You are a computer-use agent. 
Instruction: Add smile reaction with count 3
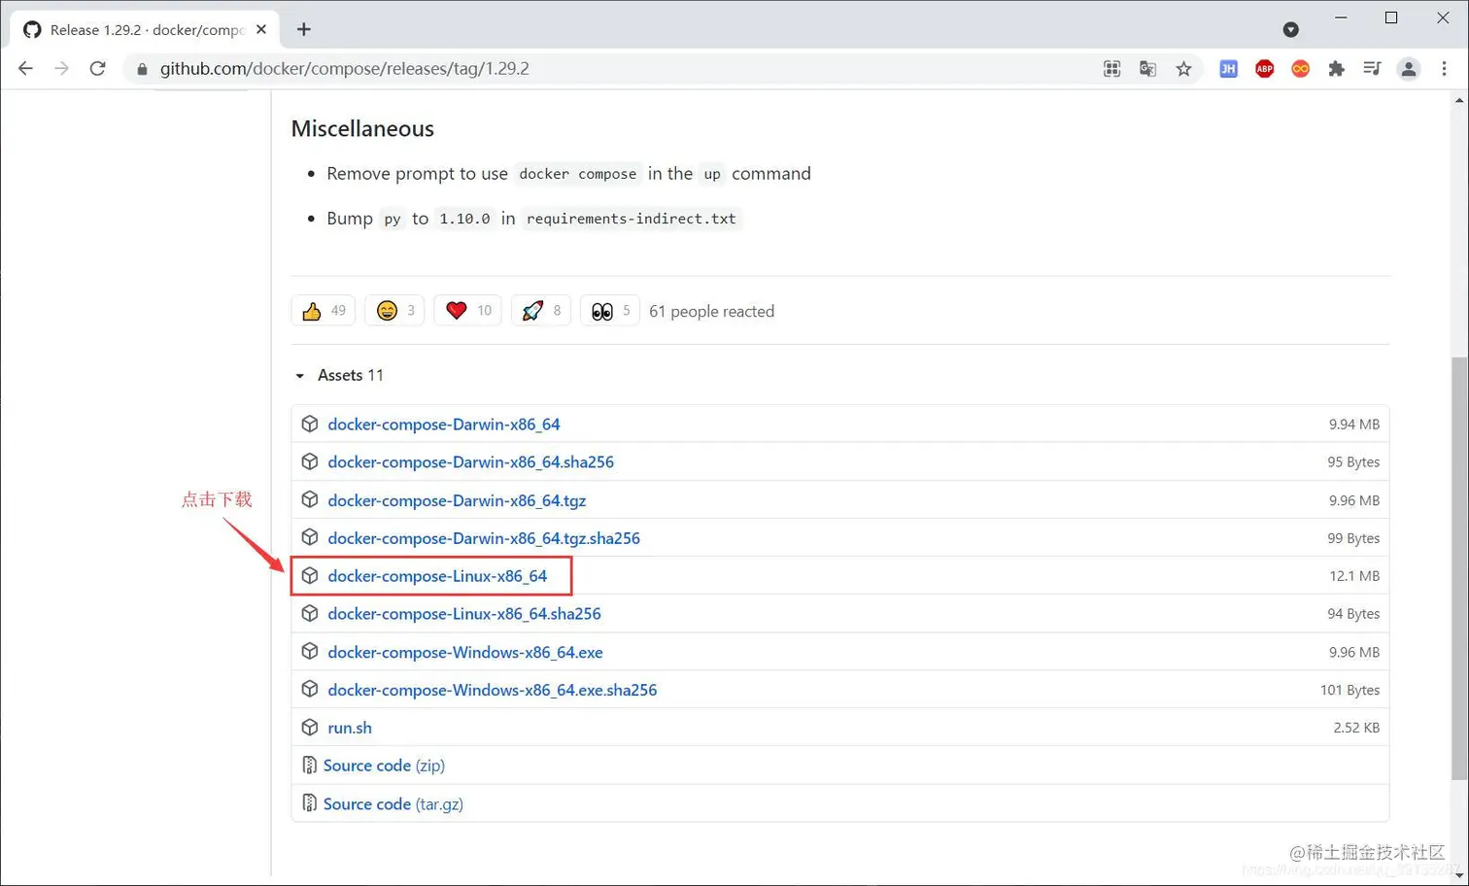click(394, 311)
